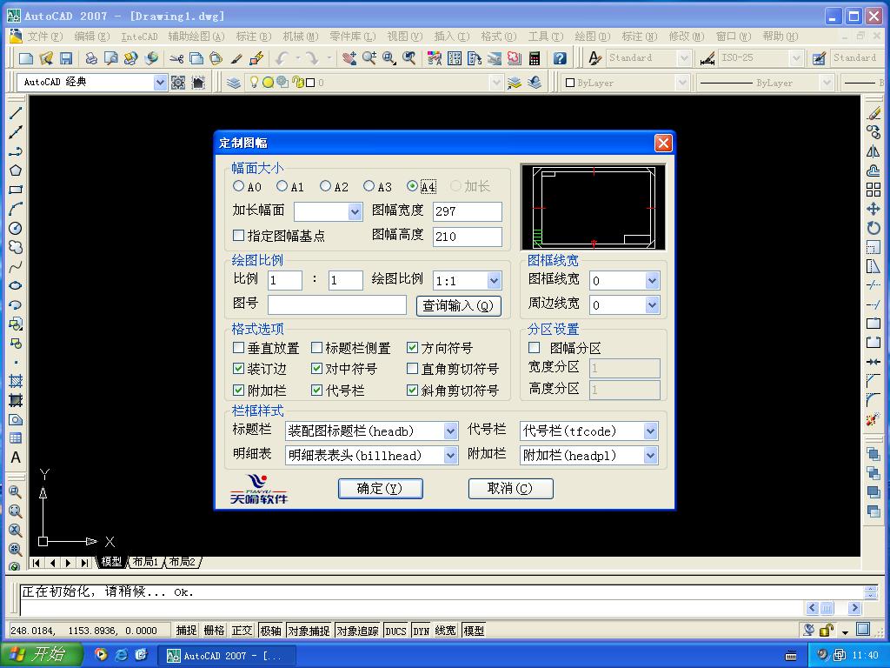Select the Mirror tool
Image resolution: width=890 pixels, height=668 pixels.
pyautogui.click(x=873, y=151)
